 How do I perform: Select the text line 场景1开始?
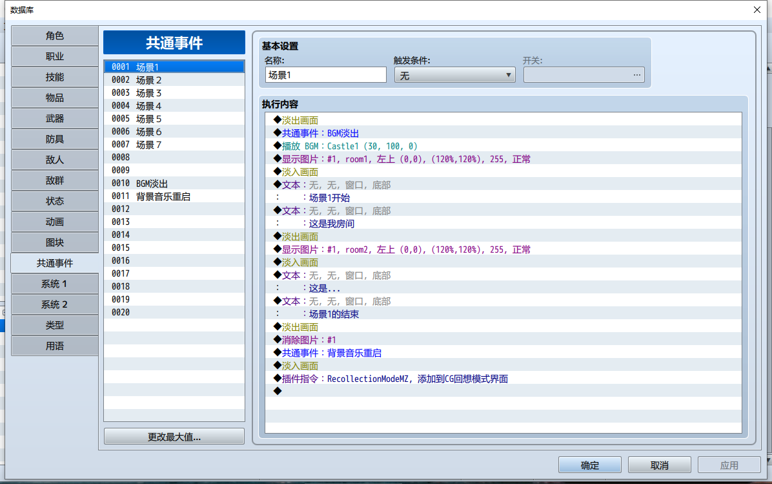tap(503, 198)
